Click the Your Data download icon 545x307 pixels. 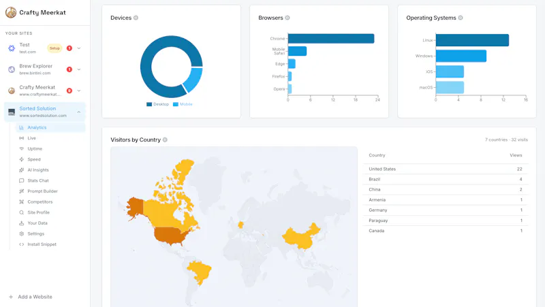coord(22,223)
